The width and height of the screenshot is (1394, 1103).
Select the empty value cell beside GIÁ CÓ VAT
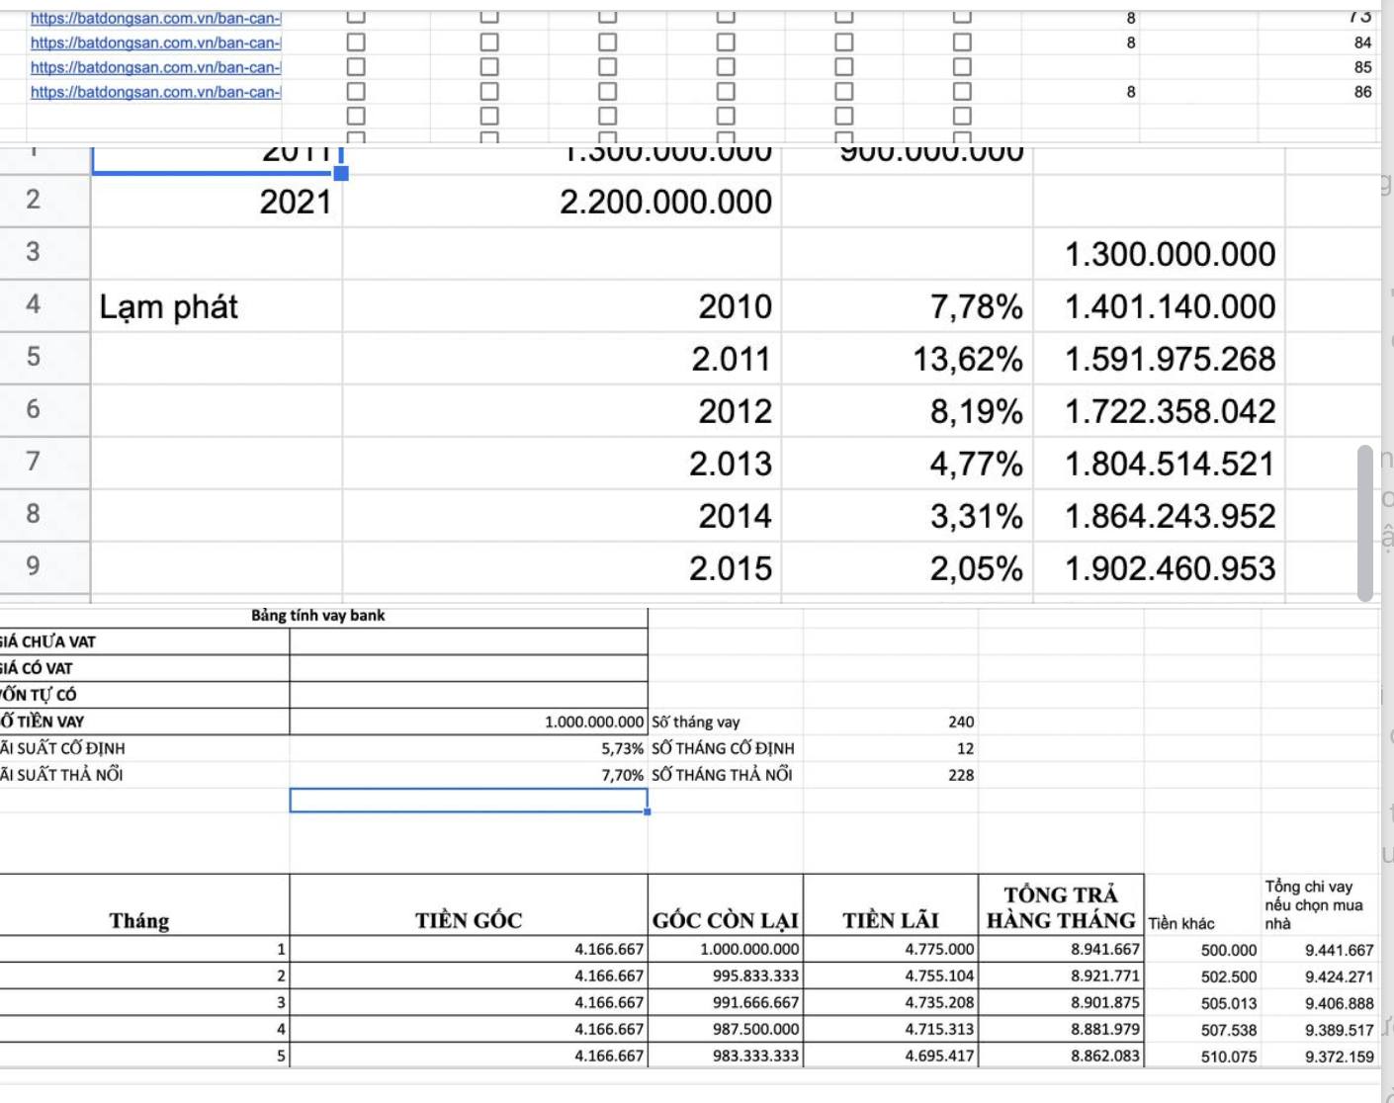469,668
